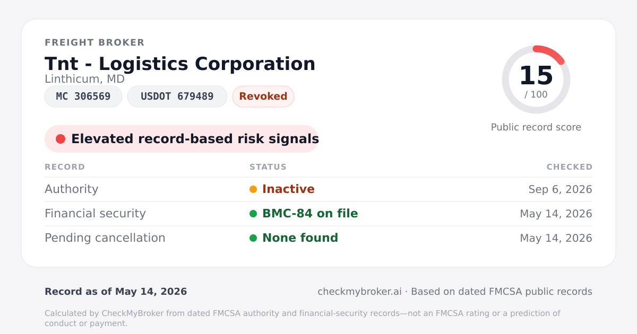
Task: Click the circular score gauge showing 15
Action: tap(536, 80)
